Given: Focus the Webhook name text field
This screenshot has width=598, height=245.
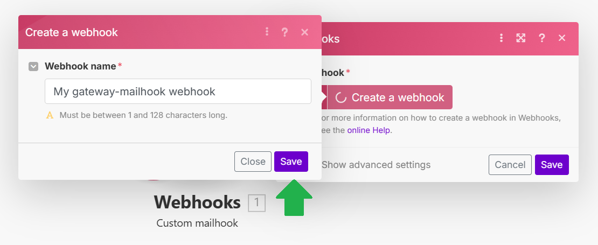Looking at the screenshot, I should [178, 92].
